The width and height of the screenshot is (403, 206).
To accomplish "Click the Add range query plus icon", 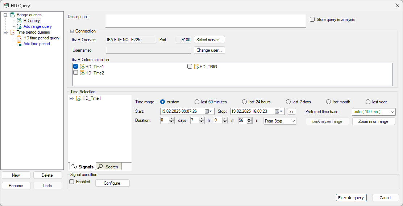I will click(x=20, y=27).
